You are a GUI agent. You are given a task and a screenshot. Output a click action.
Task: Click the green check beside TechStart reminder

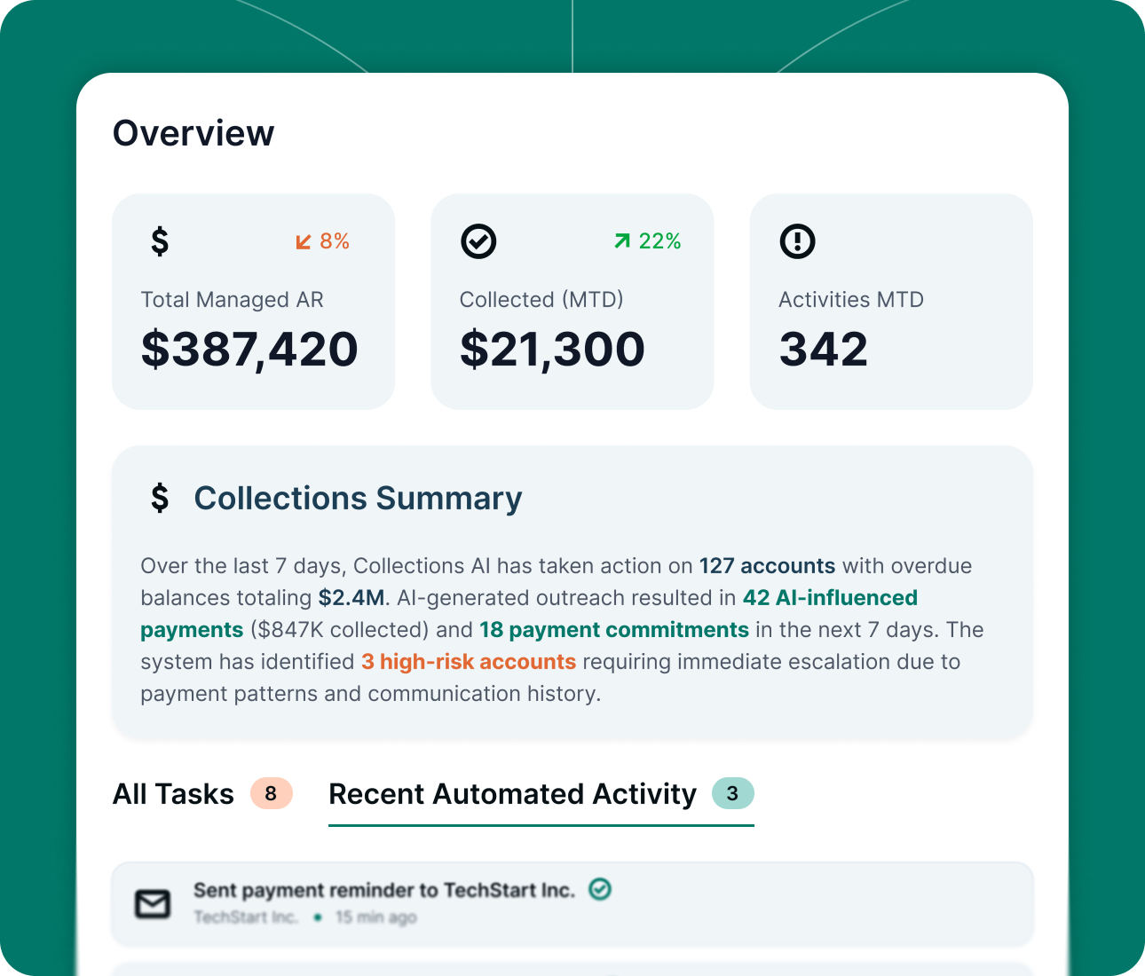click(x=600, y=888)
